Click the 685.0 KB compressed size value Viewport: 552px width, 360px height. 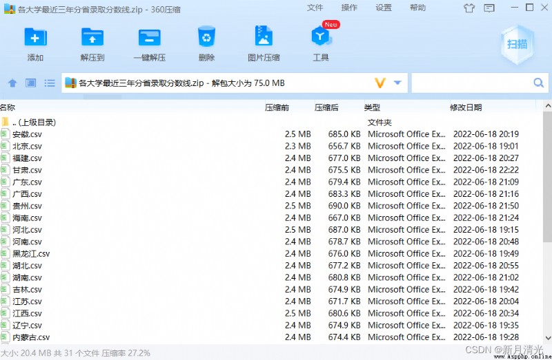pyautogui.click(x=344, y=134)
